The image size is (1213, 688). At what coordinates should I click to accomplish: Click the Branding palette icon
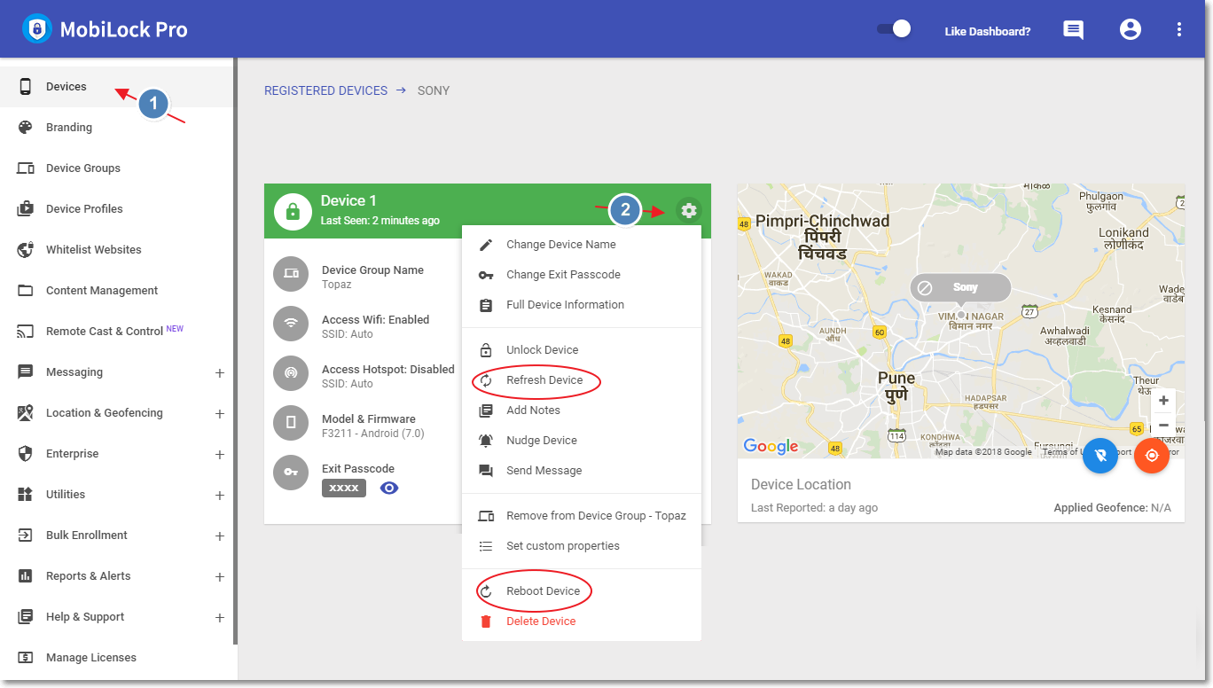coord(26,127)
